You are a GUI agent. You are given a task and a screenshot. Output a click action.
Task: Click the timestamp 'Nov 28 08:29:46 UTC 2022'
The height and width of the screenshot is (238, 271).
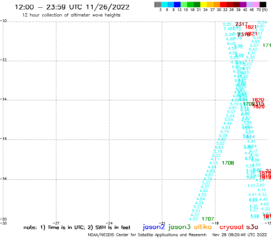240,235
